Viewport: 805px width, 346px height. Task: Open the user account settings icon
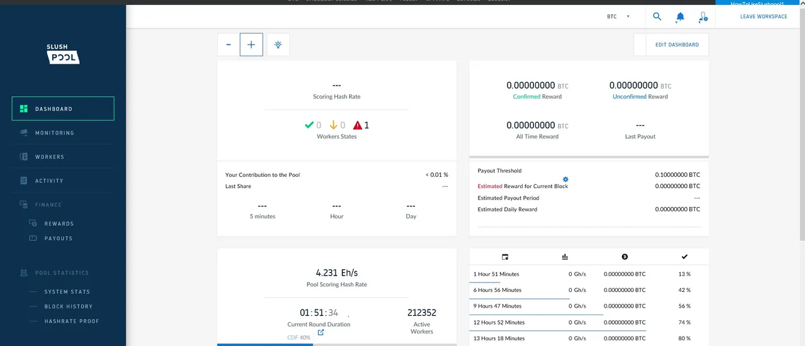[x=703, y=17]
